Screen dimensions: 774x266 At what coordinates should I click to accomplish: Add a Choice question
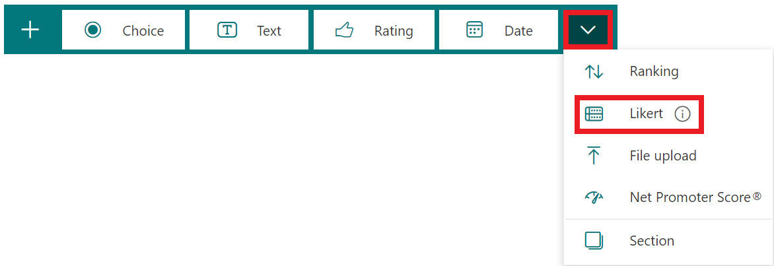(123, 30)
